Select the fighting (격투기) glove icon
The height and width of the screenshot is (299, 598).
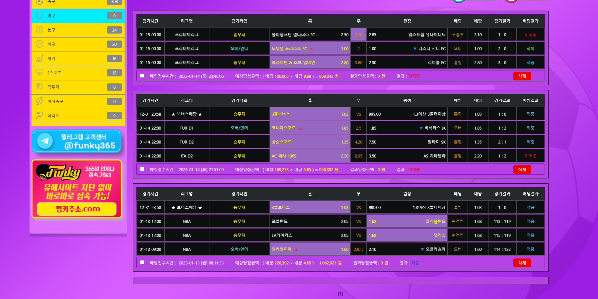[x=39, y=87]
